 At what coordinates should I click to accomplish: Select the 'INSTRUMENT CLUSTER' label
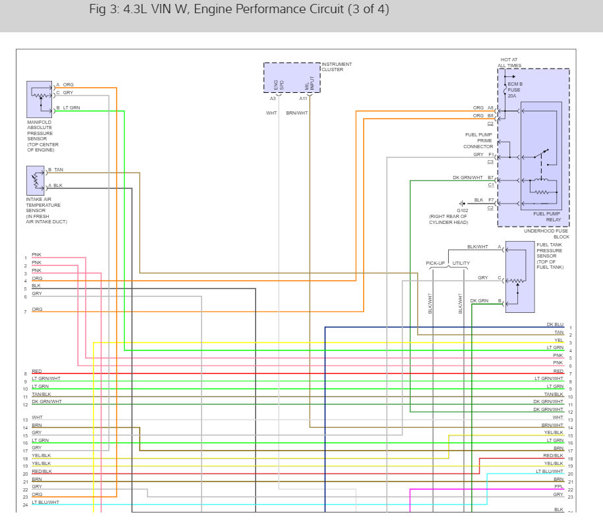337,67
